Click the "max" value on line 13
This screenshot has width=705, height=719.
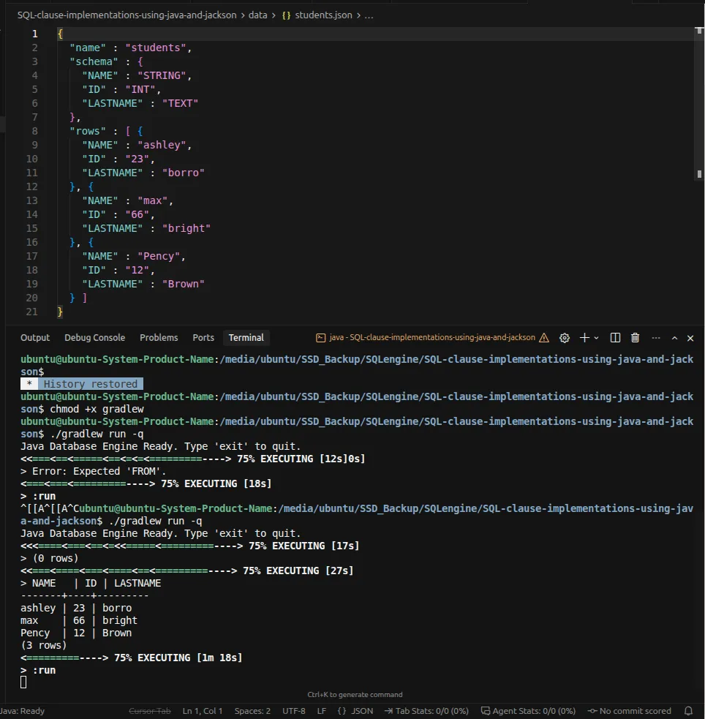[x=153, y=201]
